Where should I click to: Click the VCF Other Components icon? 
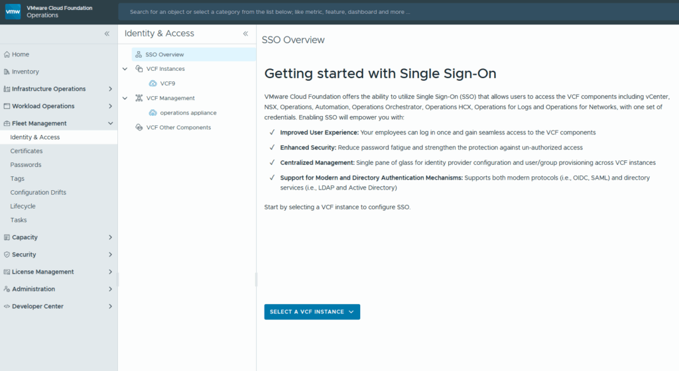(139, 127)
